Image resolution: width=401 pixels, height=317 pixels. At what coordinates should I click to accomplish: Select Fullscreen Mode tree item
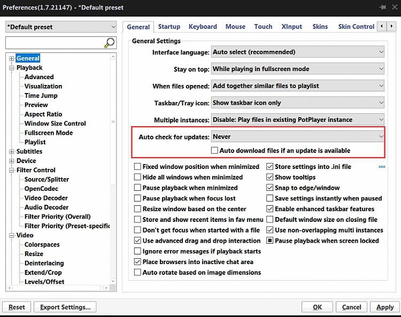click(49, 133)
